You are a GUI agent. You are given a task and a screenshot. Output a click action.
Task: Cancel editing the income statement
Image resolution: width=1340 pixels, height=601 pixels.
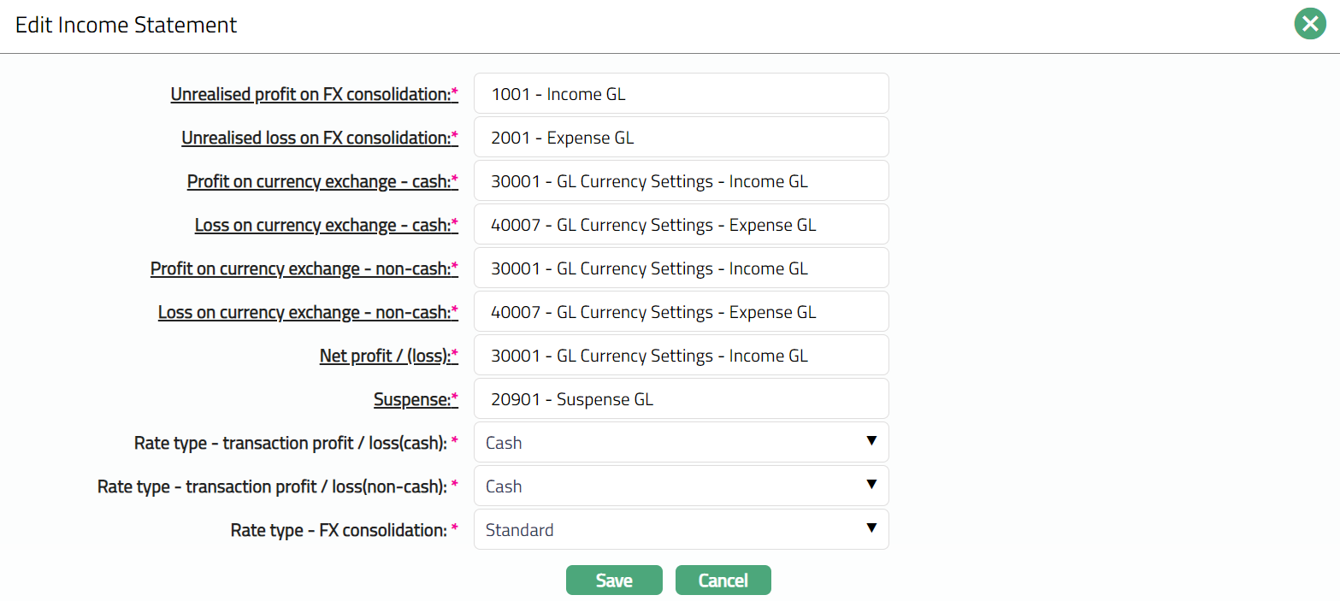pyautogui.click(x=723, y=580)
